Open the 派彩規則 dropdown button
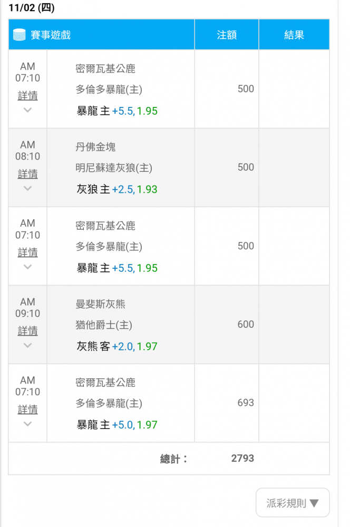This screenshot has width=350, height=527. point(293,503)
